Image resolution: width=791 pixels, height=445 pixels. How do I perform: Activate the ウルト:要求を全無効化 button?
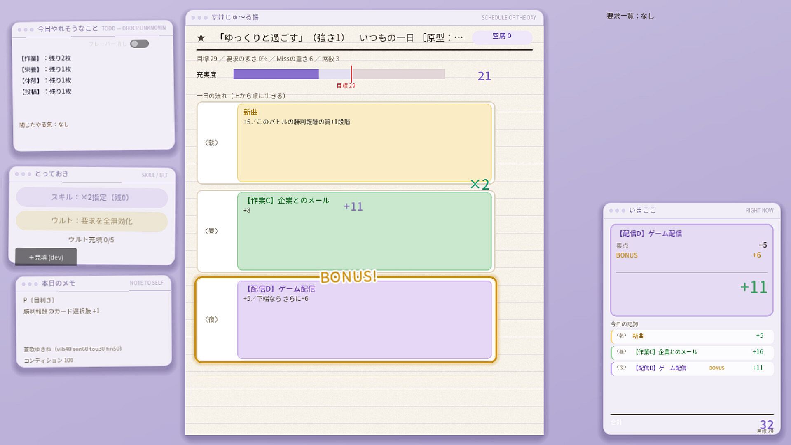92,221
